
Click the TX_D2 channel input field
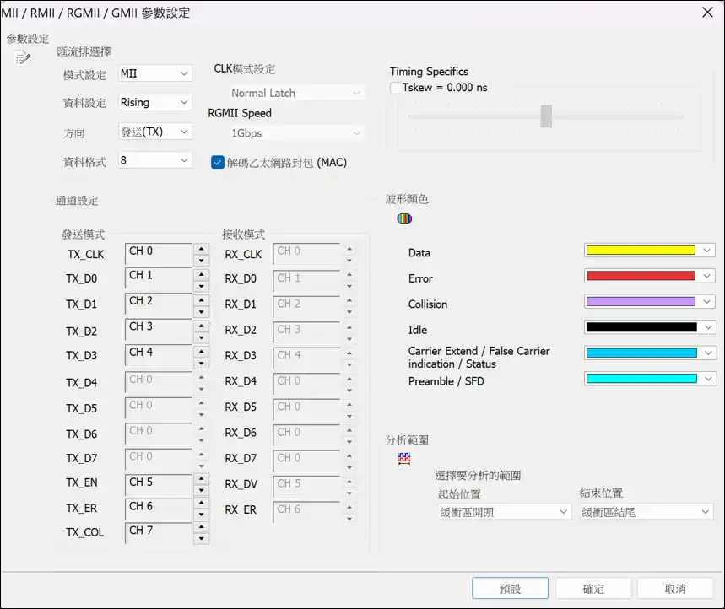157,331
